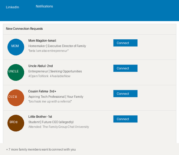
Task: Open the orange CUZ avatar
Action: (16, 98)
